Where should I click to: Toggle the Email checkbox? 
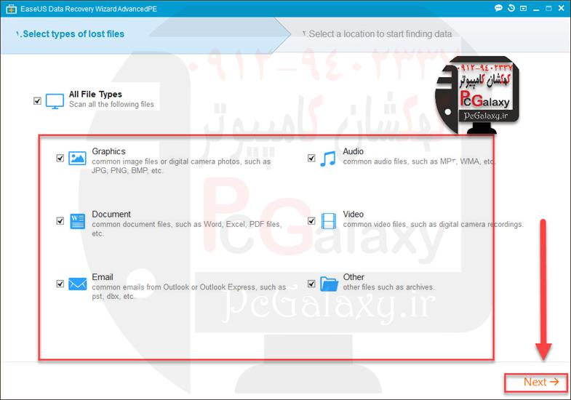tap(60, 284)
